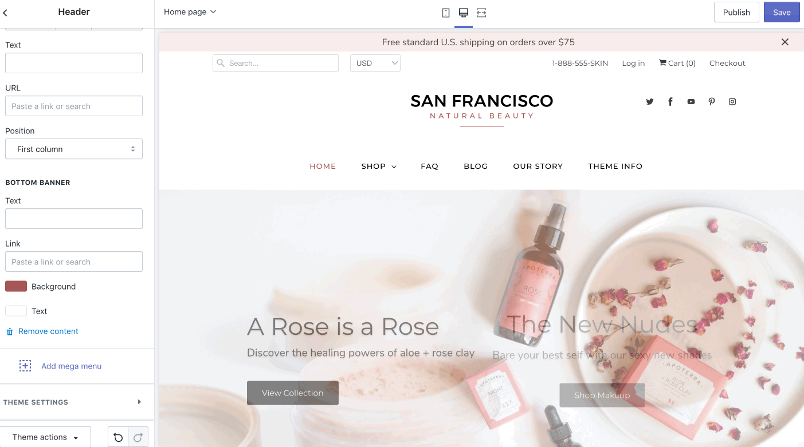Click the undo arrow button
The height and width of the screenshot is (447, 804).
pyautogui.click(x=118, y=437)
